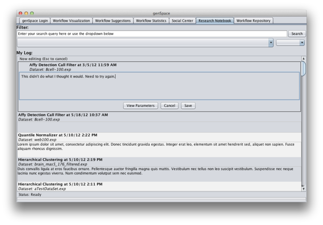323x225 pixels.
Task: Click inside the note text area
Action: pyautogui.click(x=159, y=86)
